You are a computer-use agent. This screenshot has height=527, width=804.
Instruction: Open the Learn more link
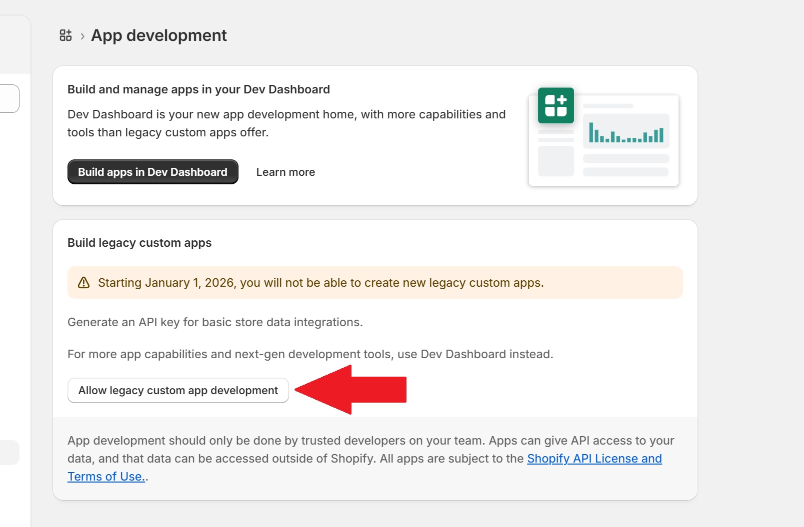pyautogui.click(x=285, y=172)
